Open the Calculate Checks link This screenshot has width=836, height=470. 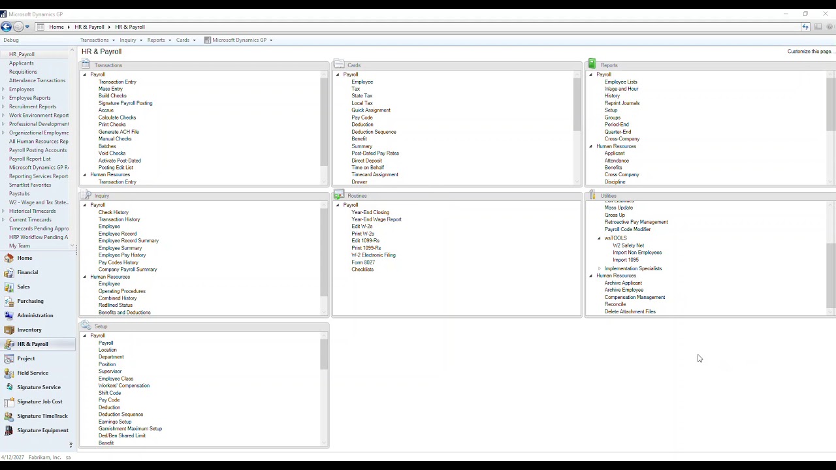tap(117, 117)
